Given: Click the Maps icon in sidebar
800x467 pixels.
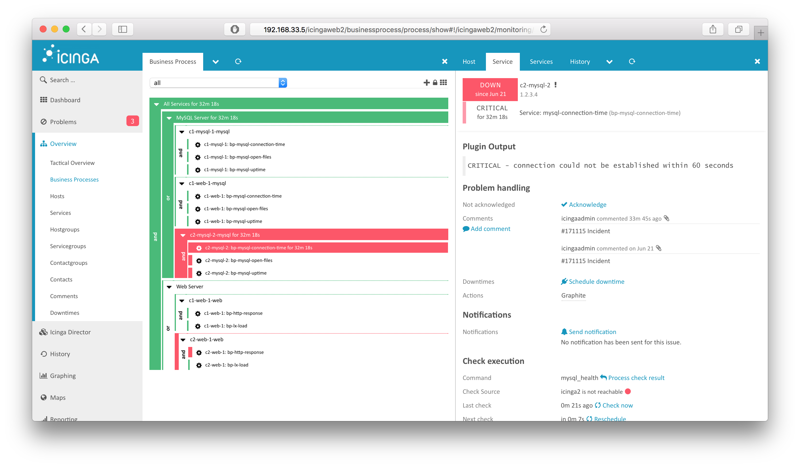Looking at the screenshot, I should tap(46, 397).
